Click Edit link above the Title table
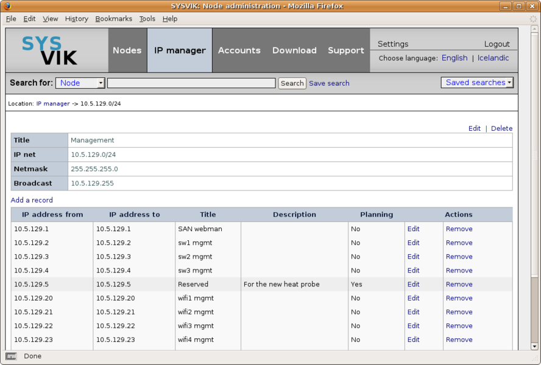Viewport: 541px width, 365px height. pos(475,128)
